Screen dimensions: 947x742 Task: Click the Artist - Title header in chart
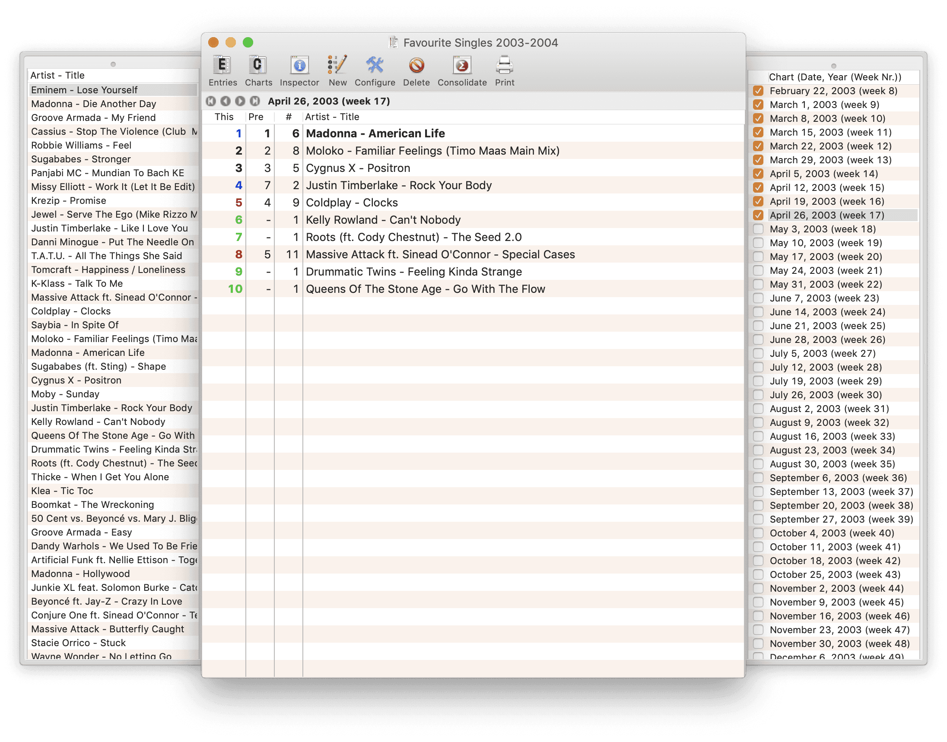click(x=332, y=117)
